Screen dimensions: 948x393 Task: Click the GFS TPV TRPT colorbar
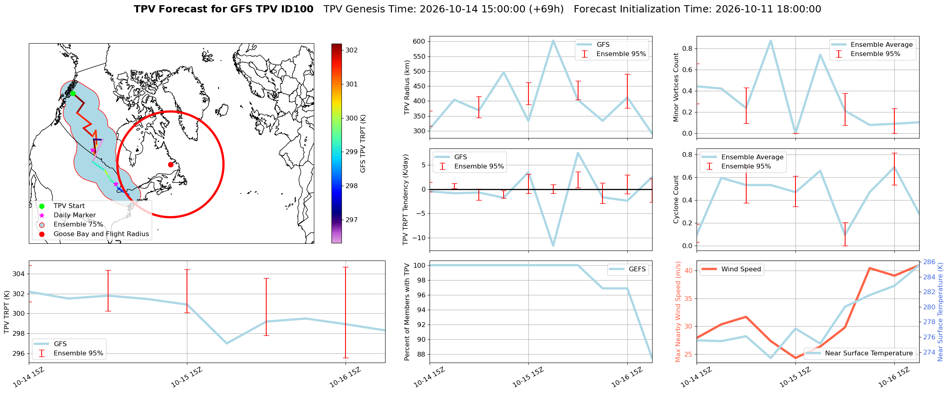[337, 143]
